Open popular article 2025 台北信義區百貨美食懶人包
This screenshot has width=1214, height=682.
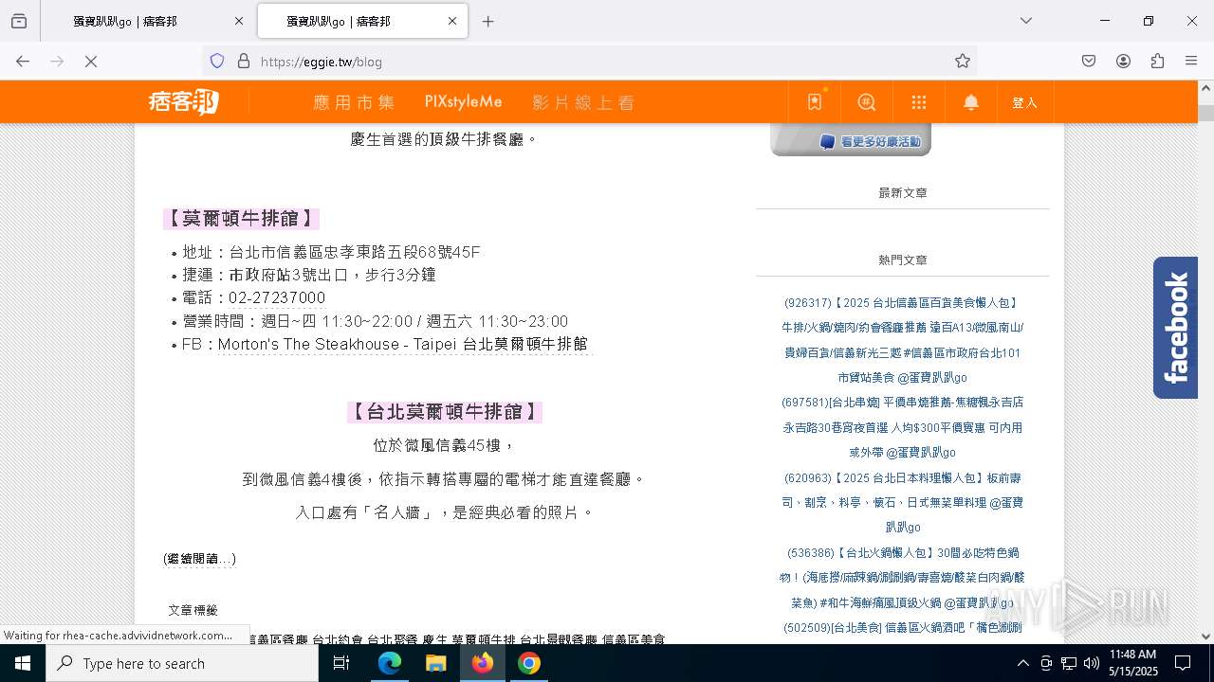click(902, 340)
